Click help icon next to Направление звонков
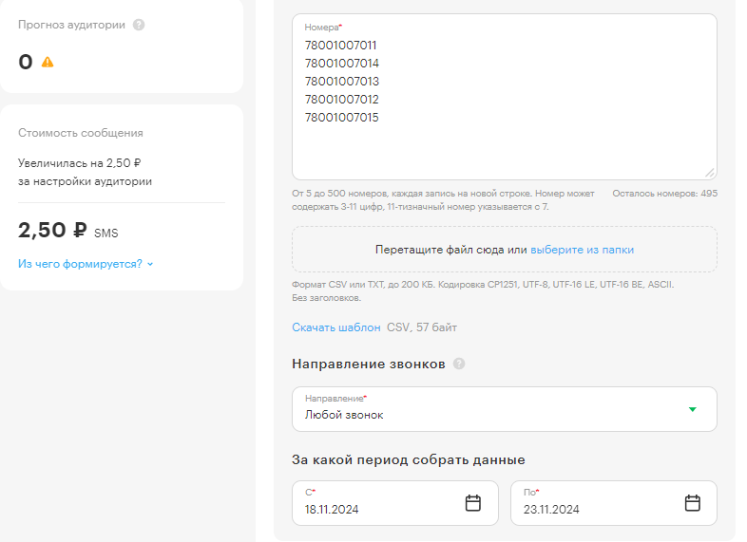Image resolution: width=747 pixels, height=542 pixels. pos(459,364)
